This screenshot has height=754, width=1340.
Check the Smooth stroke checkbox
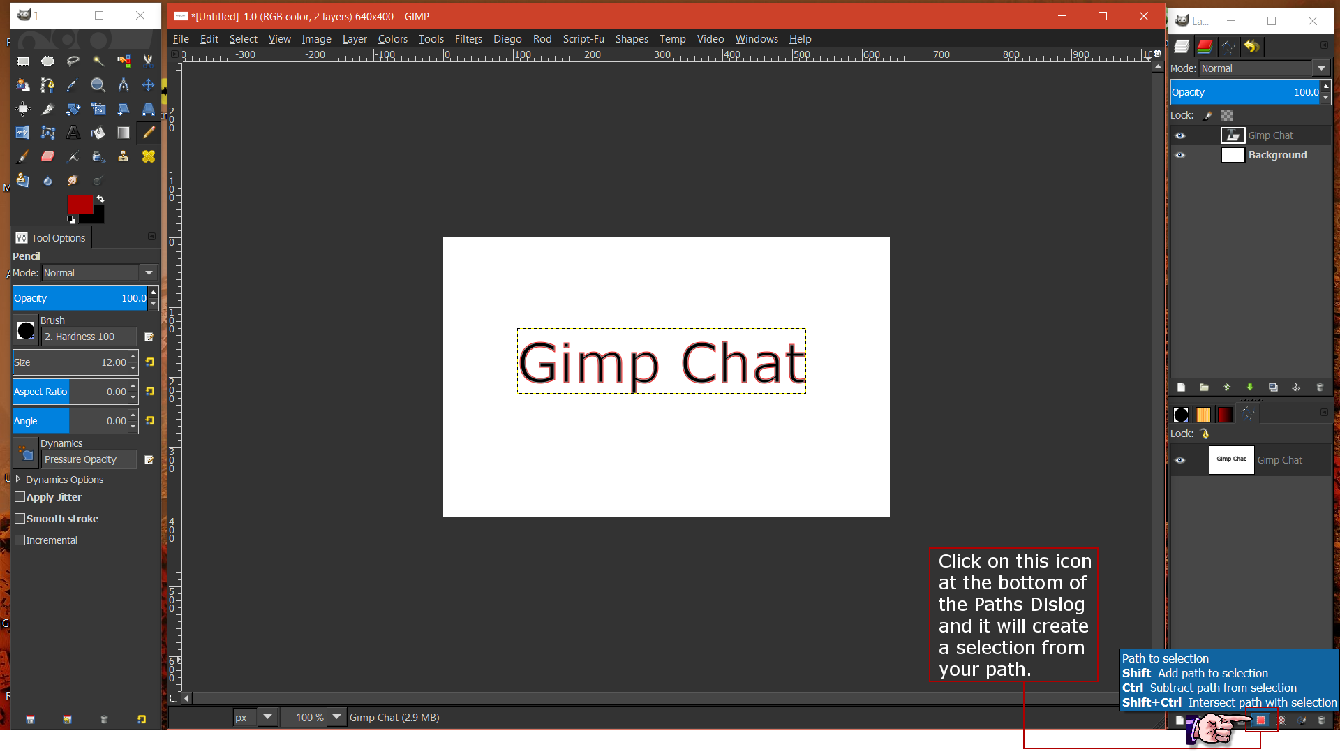pos(21,519)
